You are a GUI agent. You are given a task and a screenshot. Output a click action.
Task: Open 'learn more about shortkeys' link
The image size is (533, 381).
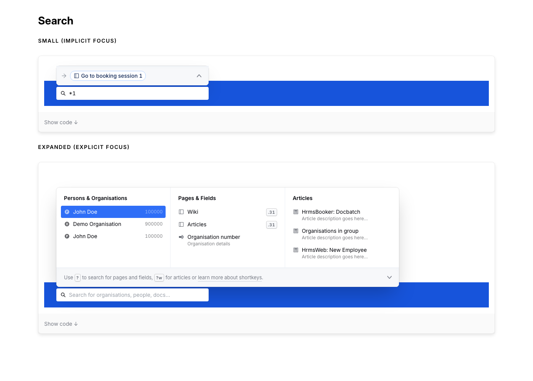coord(230,277)
